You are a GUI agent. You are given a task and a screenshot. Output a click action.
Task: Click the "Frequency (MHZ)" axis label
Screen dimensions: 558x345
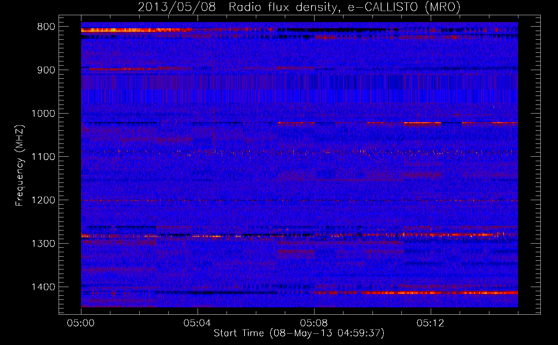point(20,166)
